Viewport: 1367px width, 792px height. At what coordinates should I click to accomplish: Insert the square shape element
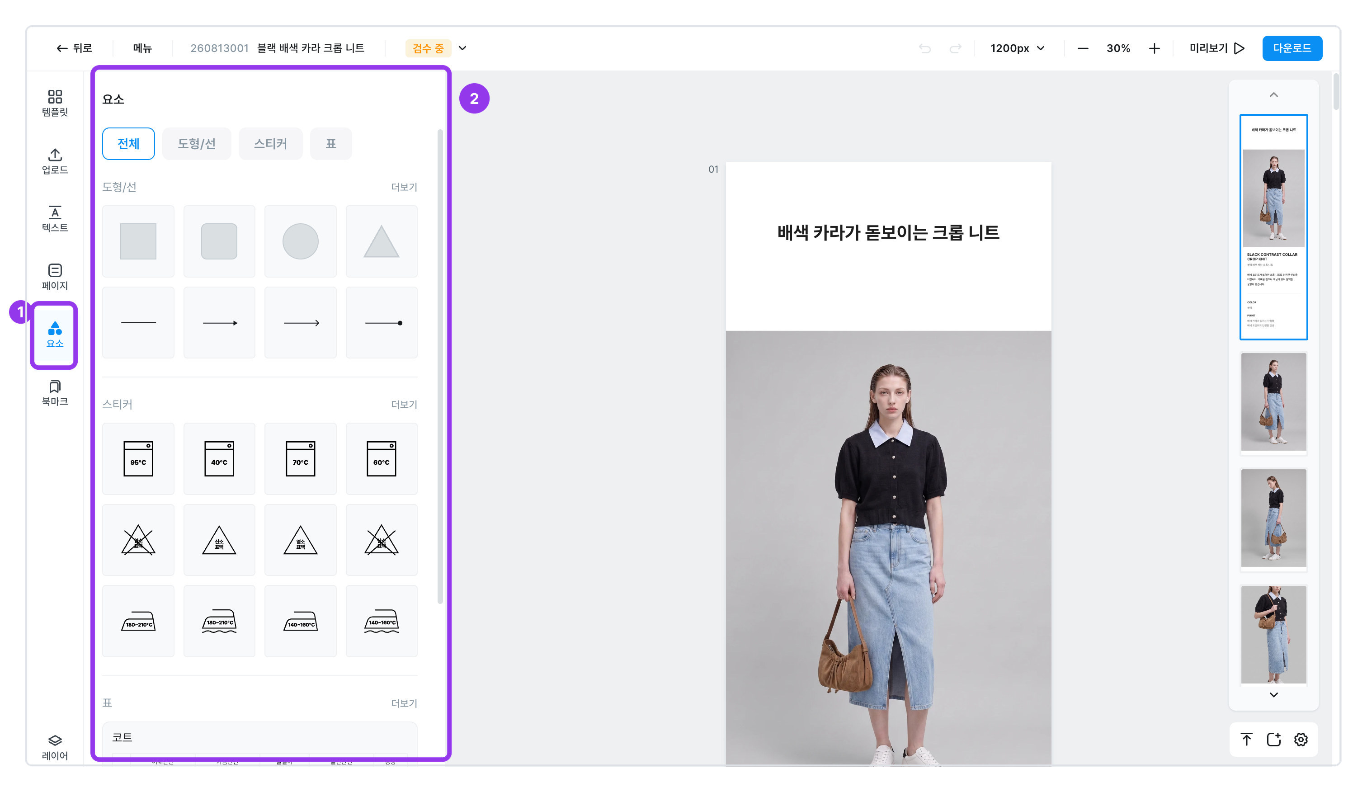138,241
